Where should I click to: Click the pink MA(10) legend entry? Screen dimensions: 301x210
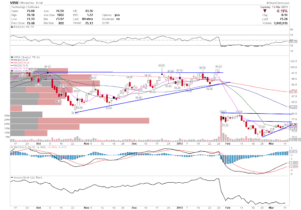click(x=20, y=68)
